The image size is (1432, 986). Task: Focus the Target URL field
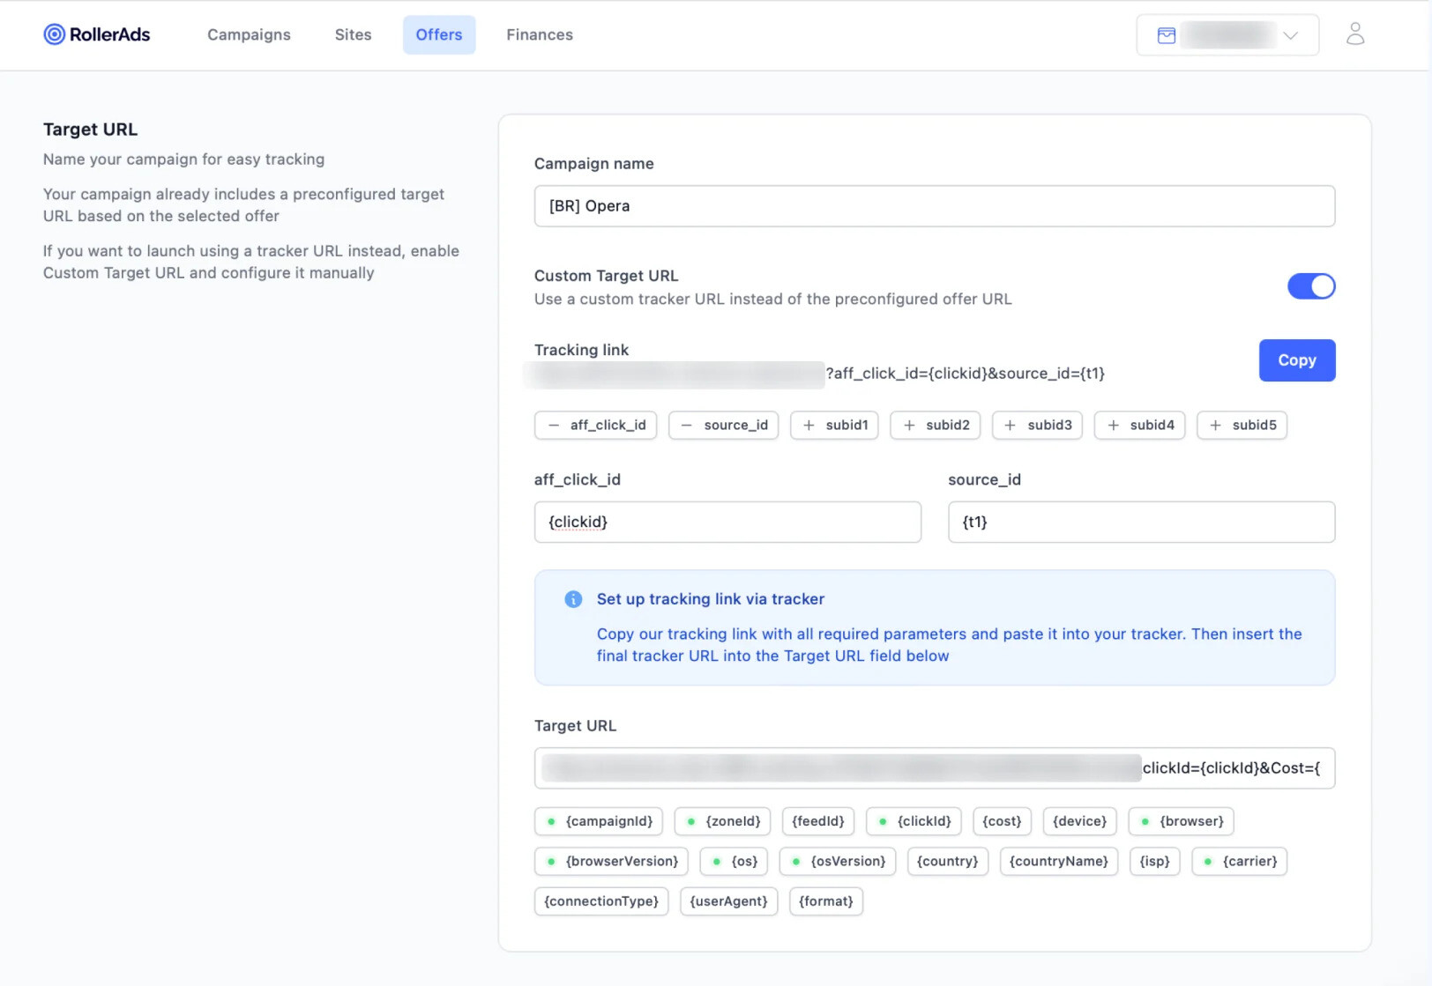pyautogui.click(x=935, y=768)
